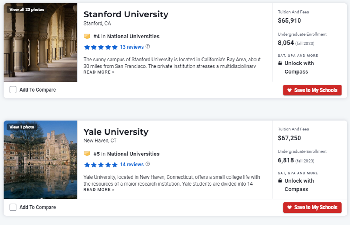The image size is (350, 225).
Task: Click the ranking badge icon next to Stanford's #4
Action: tap(87, 36)
